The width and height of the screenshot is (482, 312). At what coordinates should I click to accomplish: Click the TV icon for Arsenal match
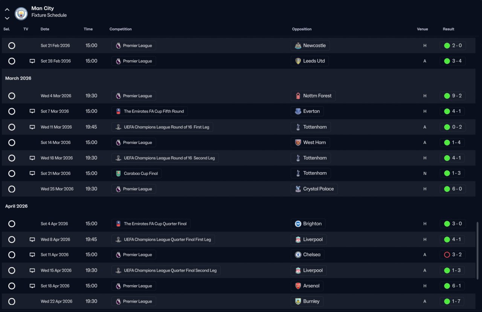tap(32, 286)
